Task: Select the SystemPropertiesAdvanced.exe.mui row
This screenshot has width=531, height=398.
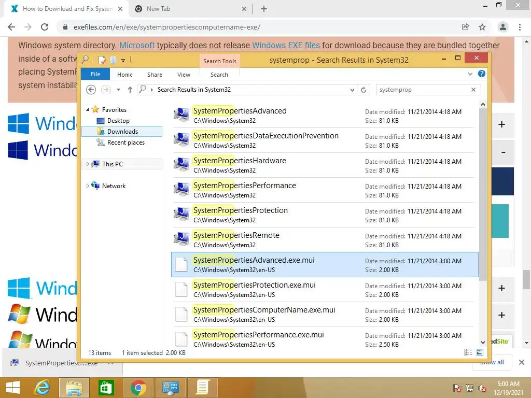Action: tap(325, 265)
